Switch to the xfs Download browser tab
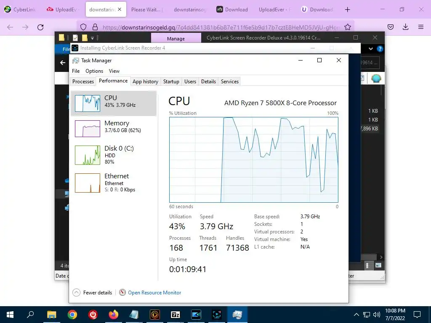Viewport: 431px width, 323px height. pos(232,9)
